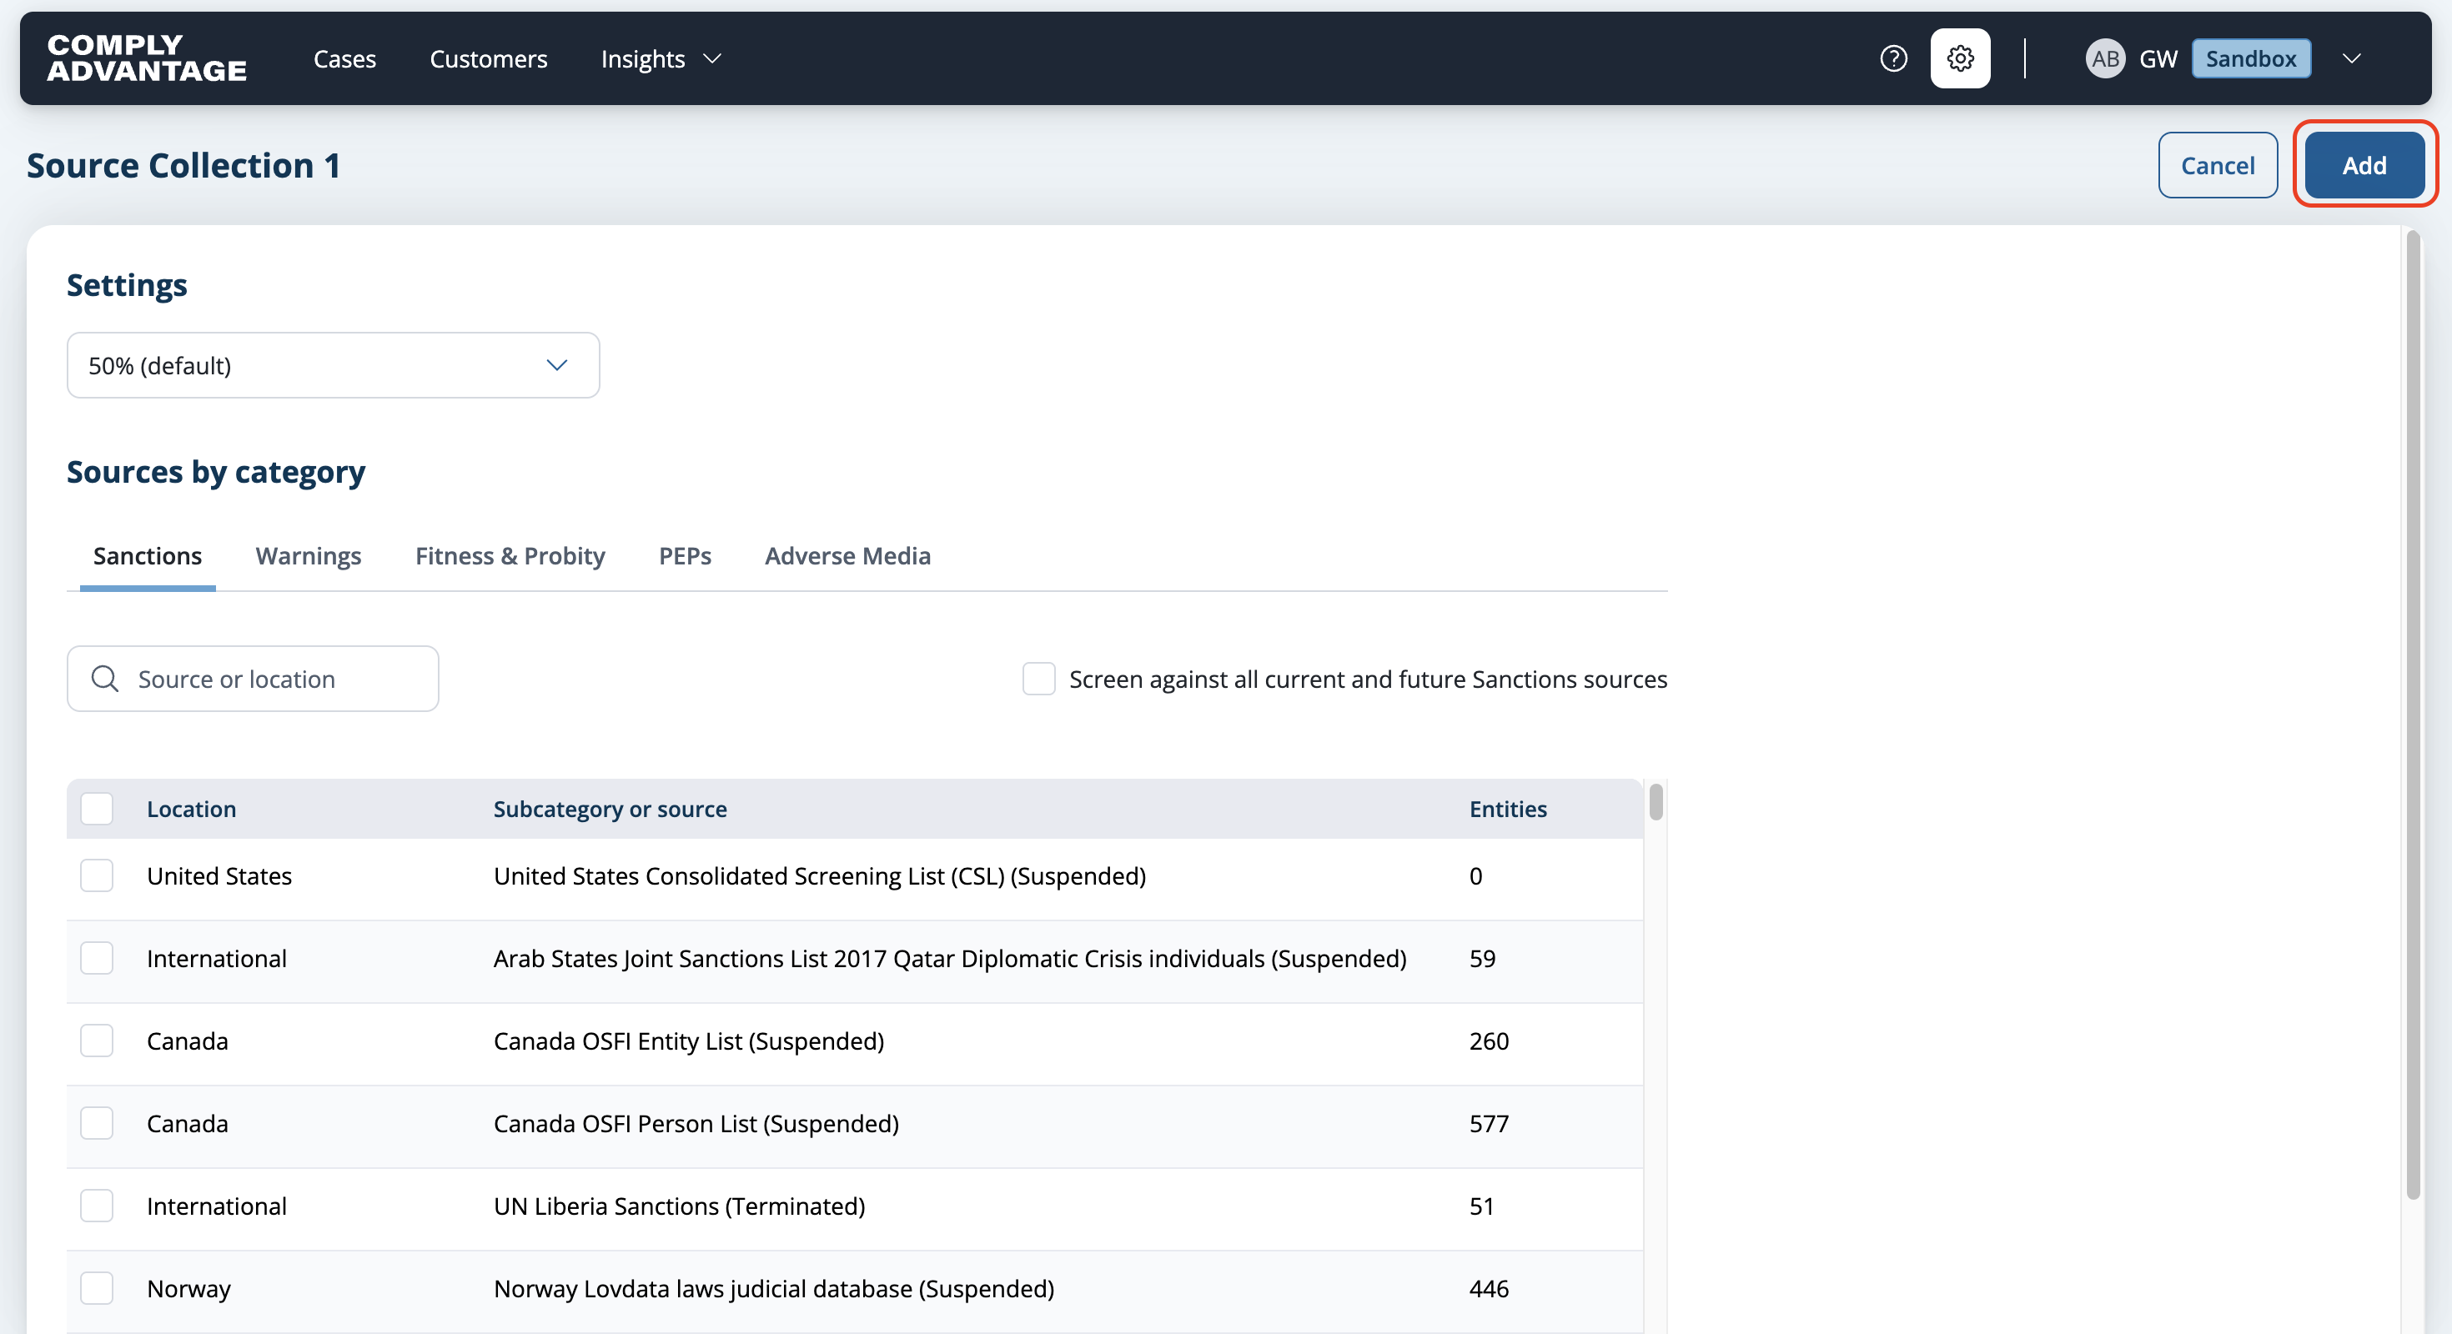Click the AB user avatar

tap(2104, 59)
